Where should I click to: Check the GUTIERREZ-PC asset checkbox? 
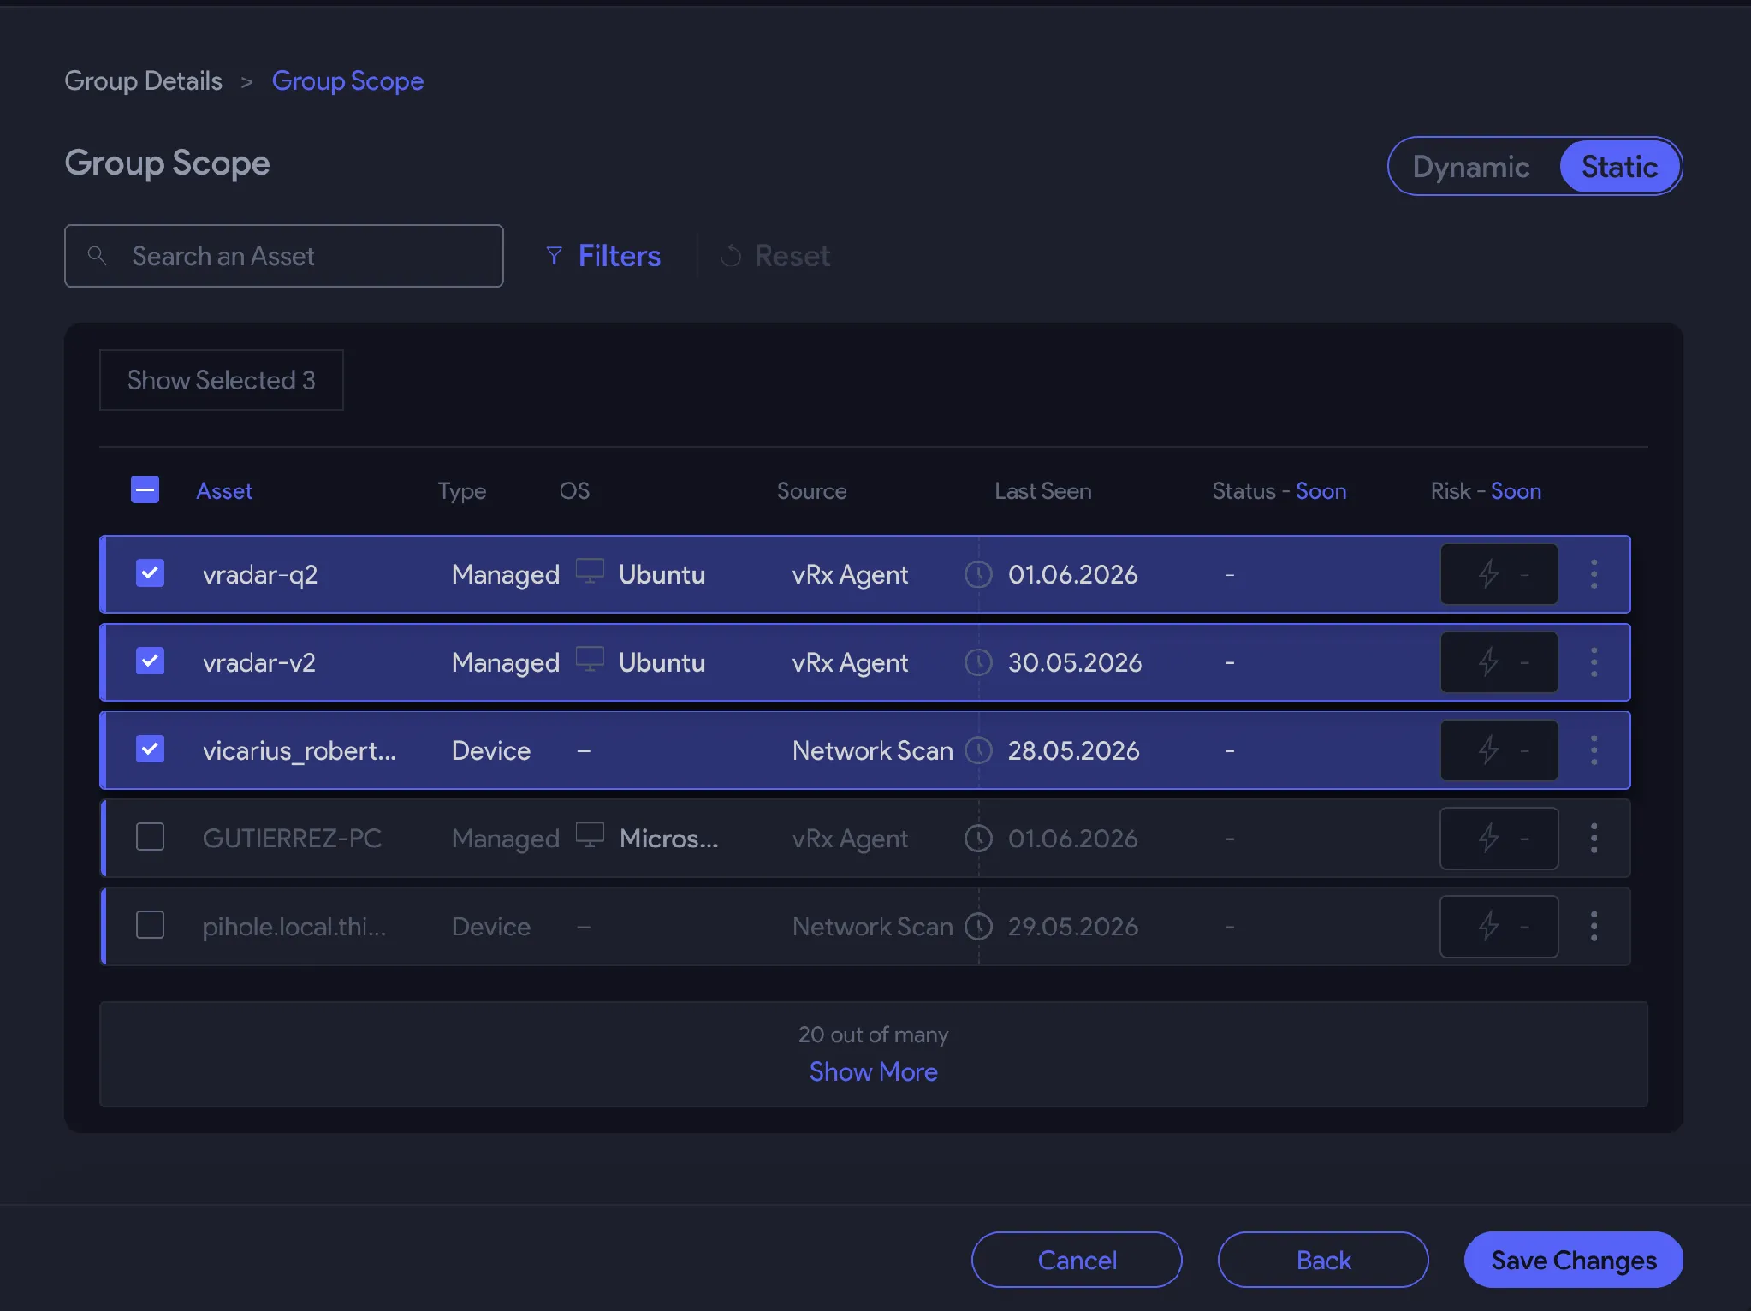click(x=150, y=837)
